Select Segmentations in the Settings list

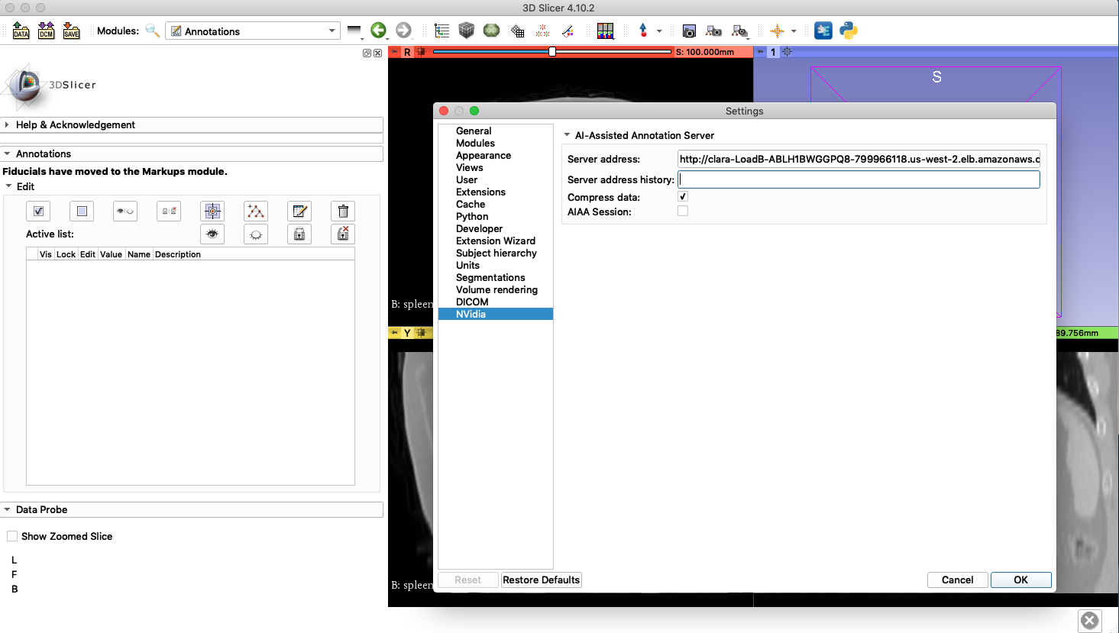(x=490, y=277)
